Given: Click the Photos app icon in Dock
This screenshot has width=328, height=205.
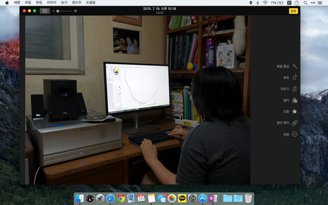Looking at the screenshot, I should point(172,198).
